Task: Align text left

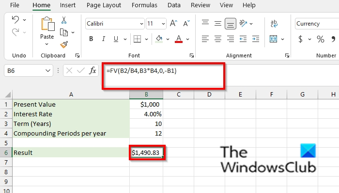Action: coord(205,39)
